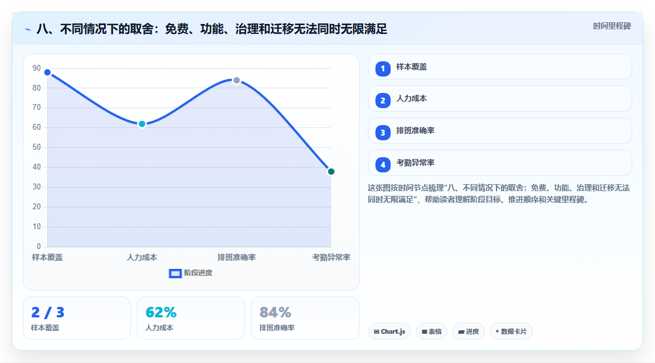Click the gray data point at 排班准确率
655x363 pixels.
click(x=236, y=80)
